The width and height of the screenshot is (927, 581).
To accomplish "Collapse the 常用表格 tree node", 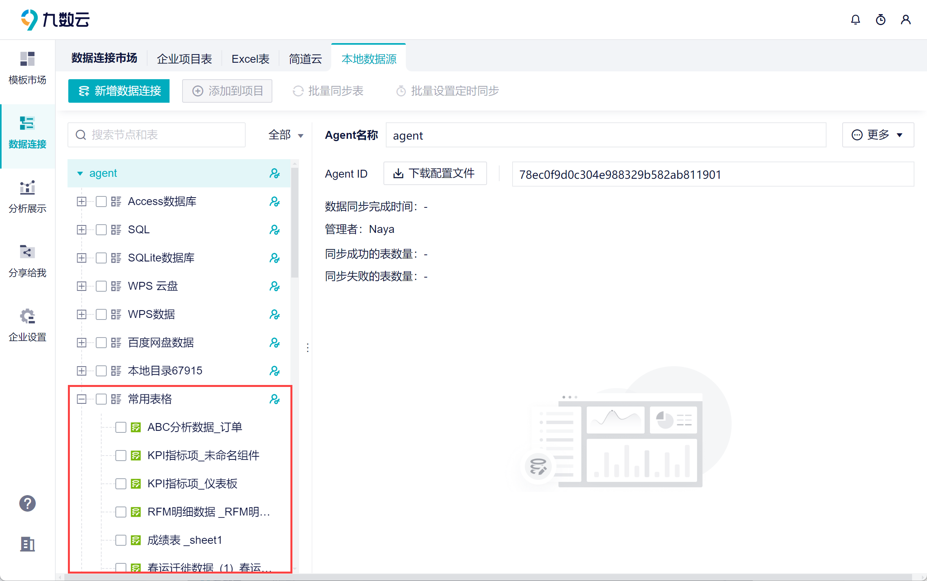I will pos(82,399).
